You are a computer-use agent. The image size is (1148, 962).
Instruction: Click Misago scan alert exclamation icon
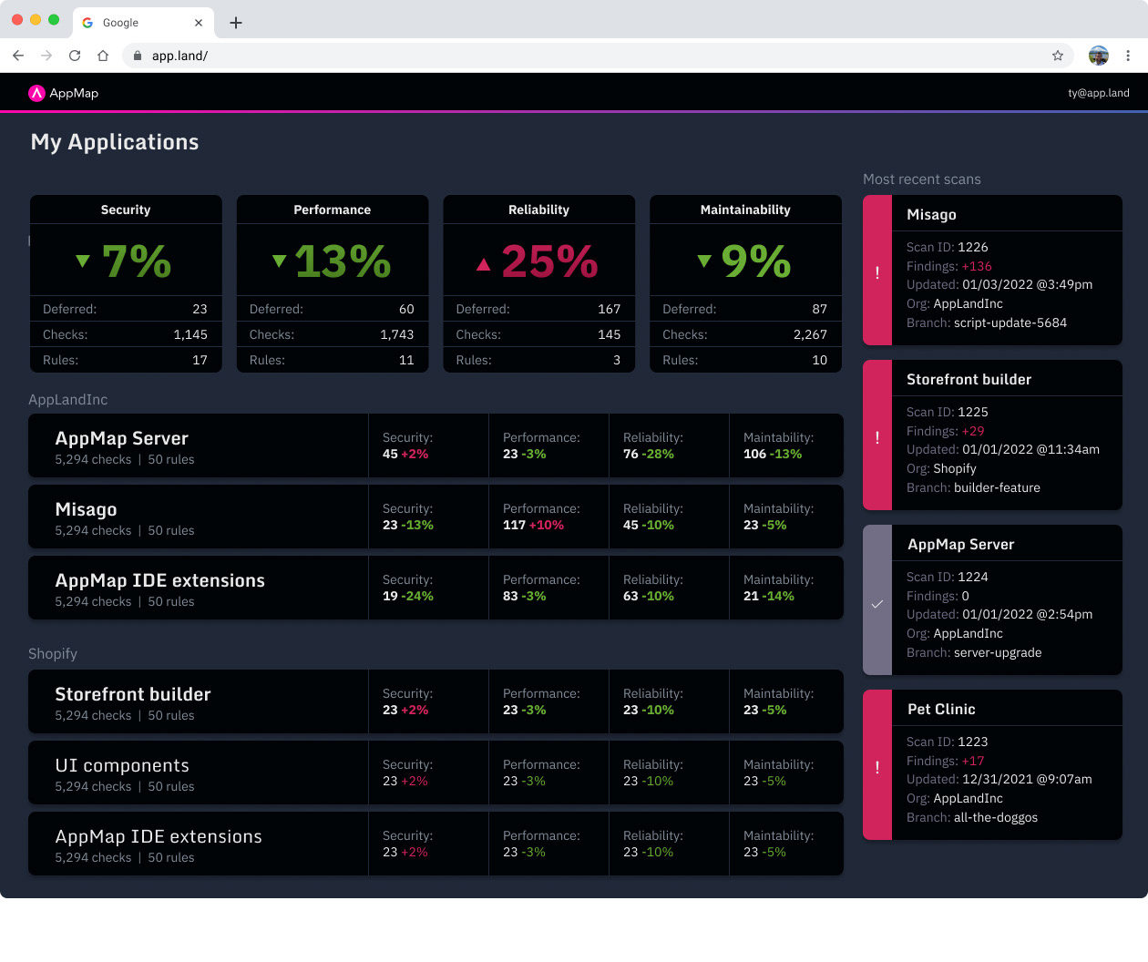(877, 272)
